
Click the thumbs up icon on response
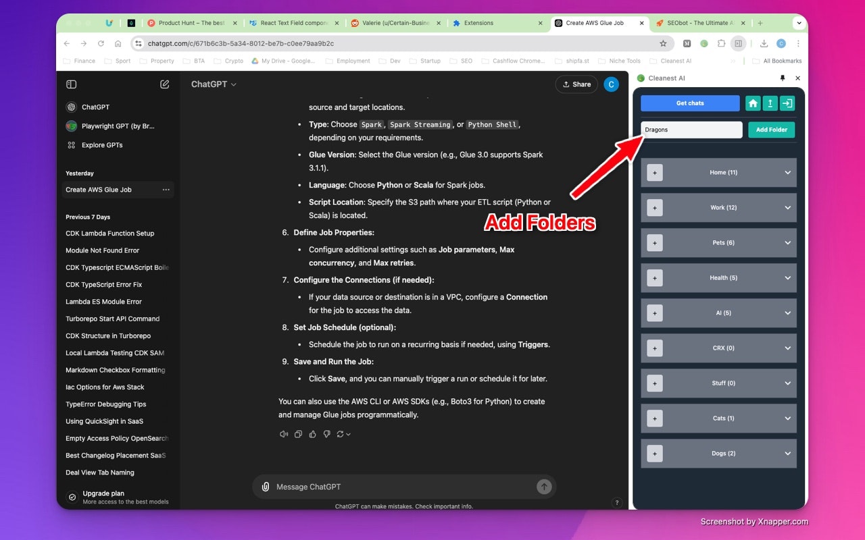pos(312,434)
